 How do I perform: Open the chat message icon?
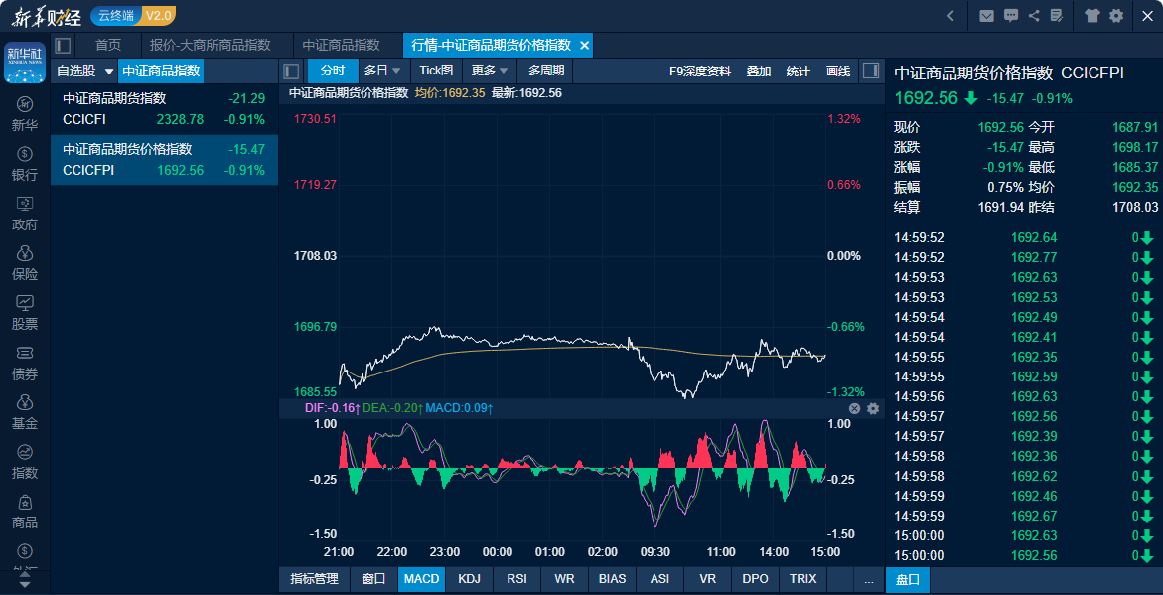click(x=1010, y=16)
